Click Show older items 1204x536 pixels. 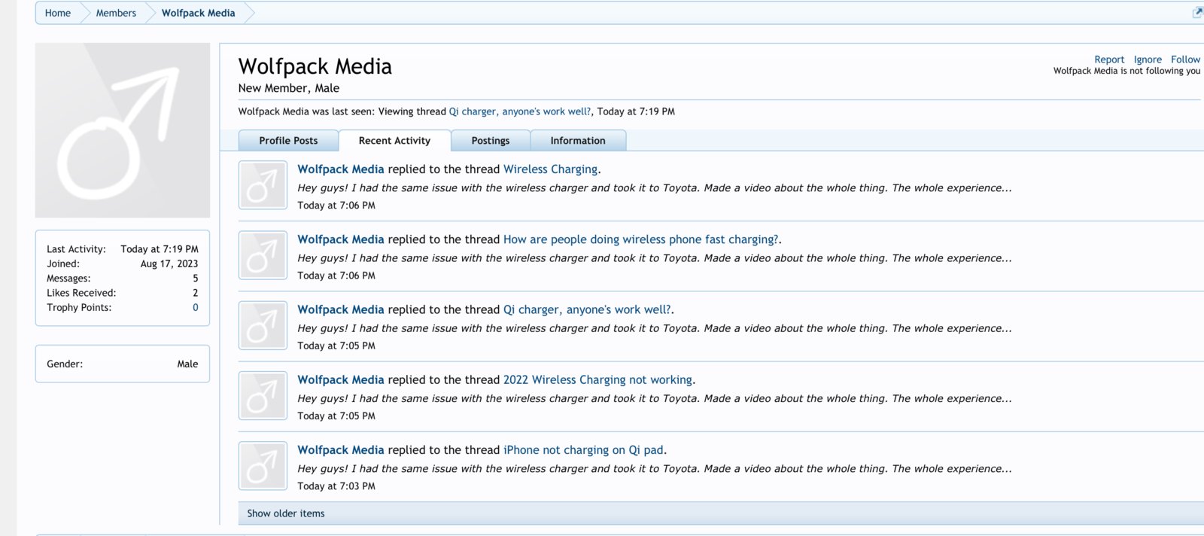click(x=286, y=513)
